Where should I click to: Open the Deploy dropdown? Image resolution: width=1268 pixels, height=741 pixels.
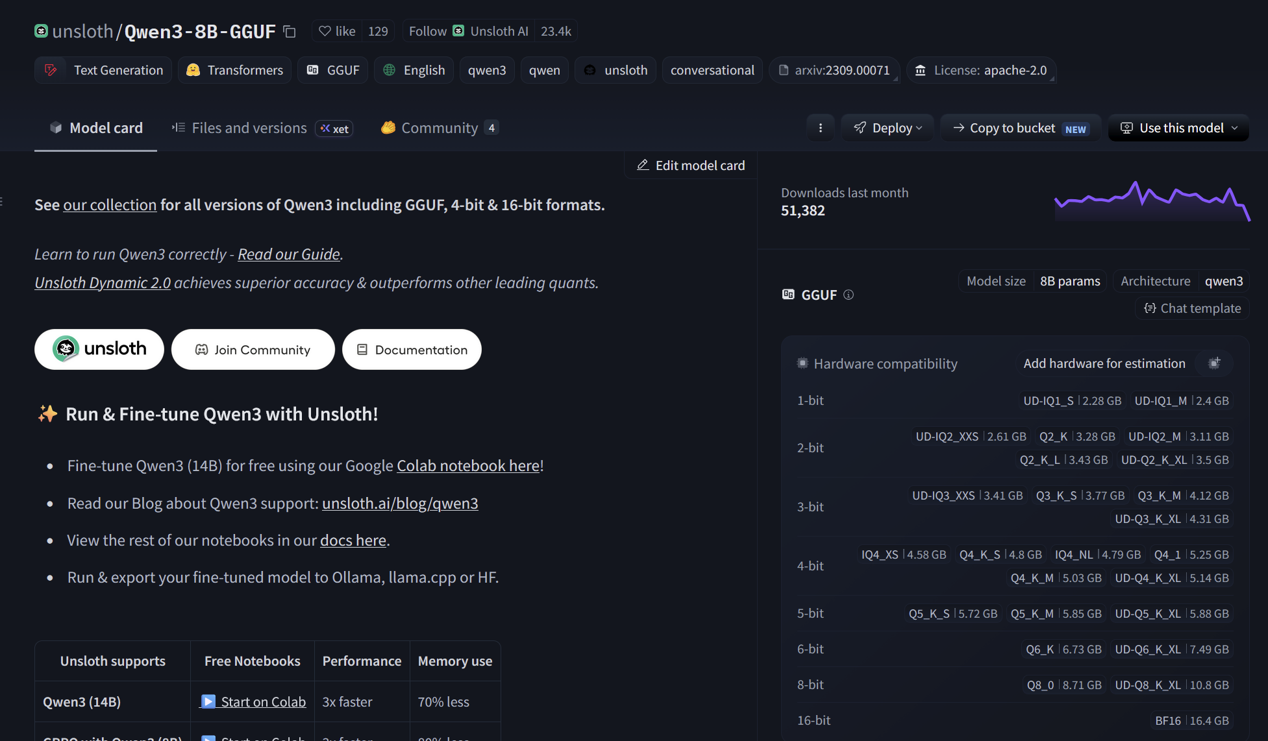[x=888, y=128]
